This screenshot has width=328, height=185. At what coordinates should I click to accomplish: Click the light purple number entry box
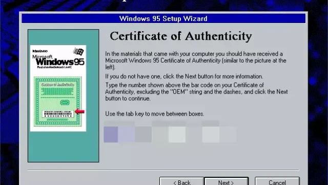[x=127, y=135]
